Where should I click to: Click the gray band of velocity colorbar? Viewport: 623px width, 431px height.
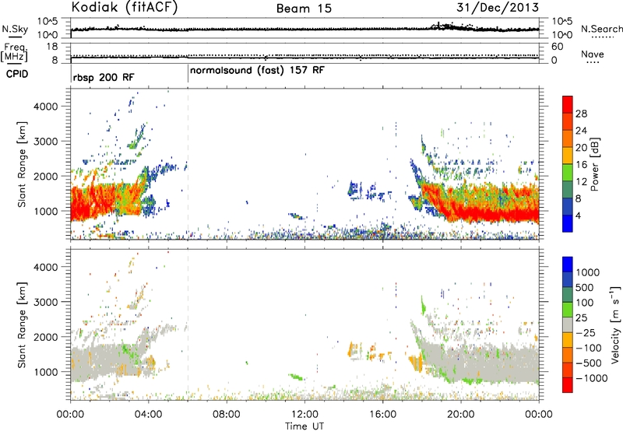point(568,325)
